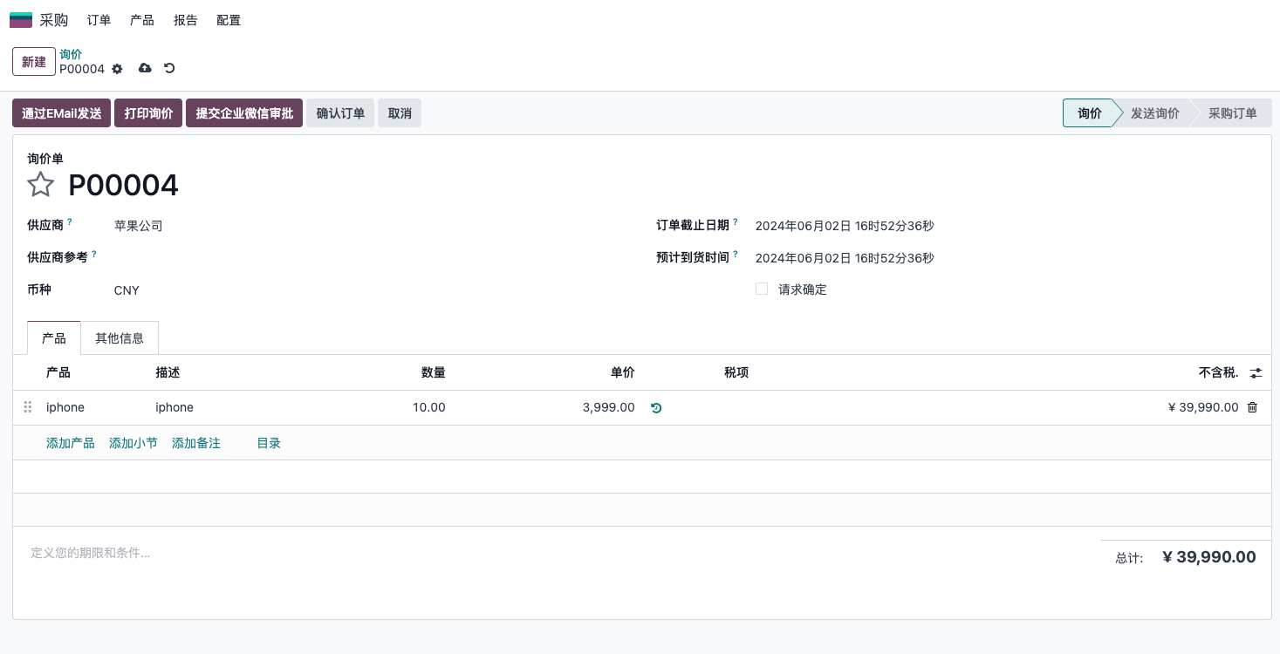
Task: Open the column options adjust icon
Action: coord(1256,373)
